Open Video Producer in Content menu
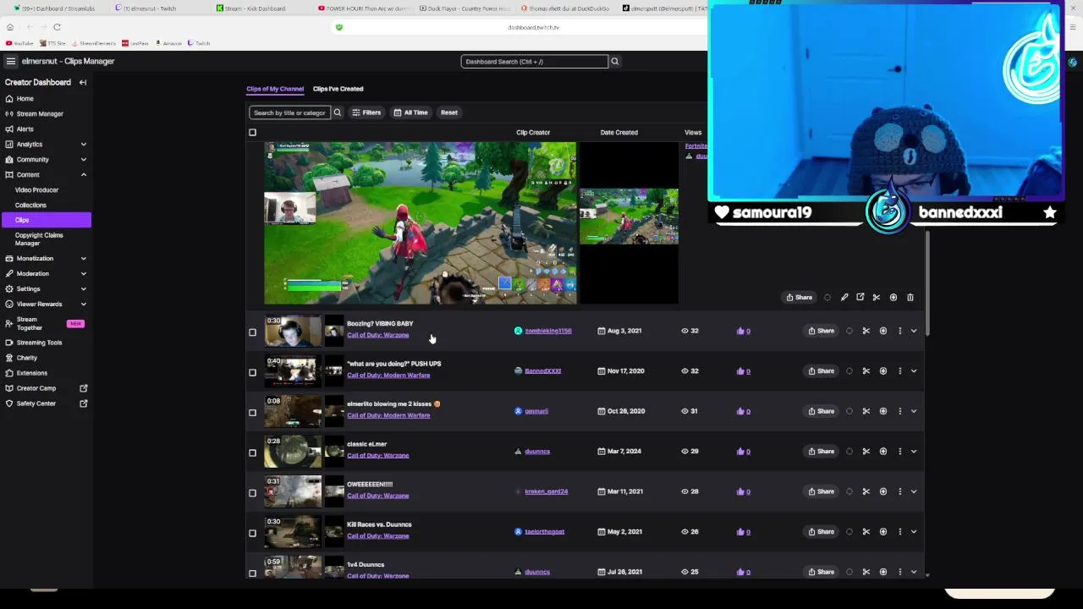Viewport: 1083px width, 609px height. click(36, 190)
